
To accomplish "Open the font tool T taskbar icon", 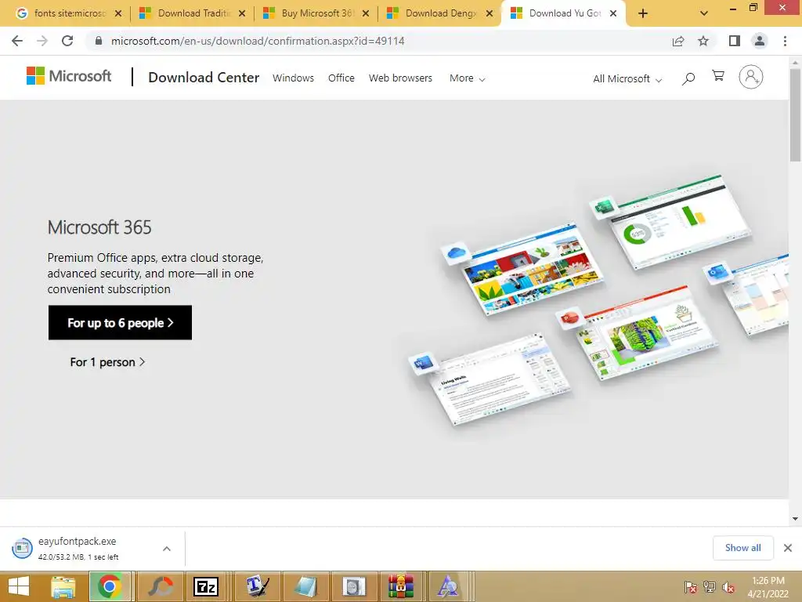I will (257, 586).
